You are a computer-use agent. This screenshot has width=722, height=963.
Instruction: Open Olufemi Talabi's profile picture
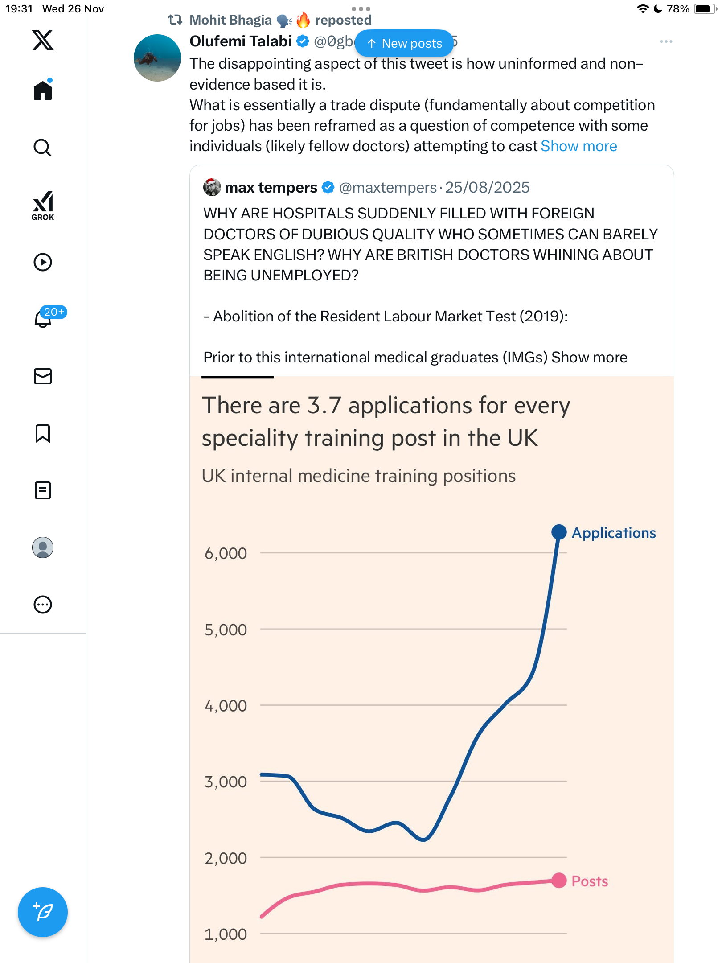pos(157,58)
